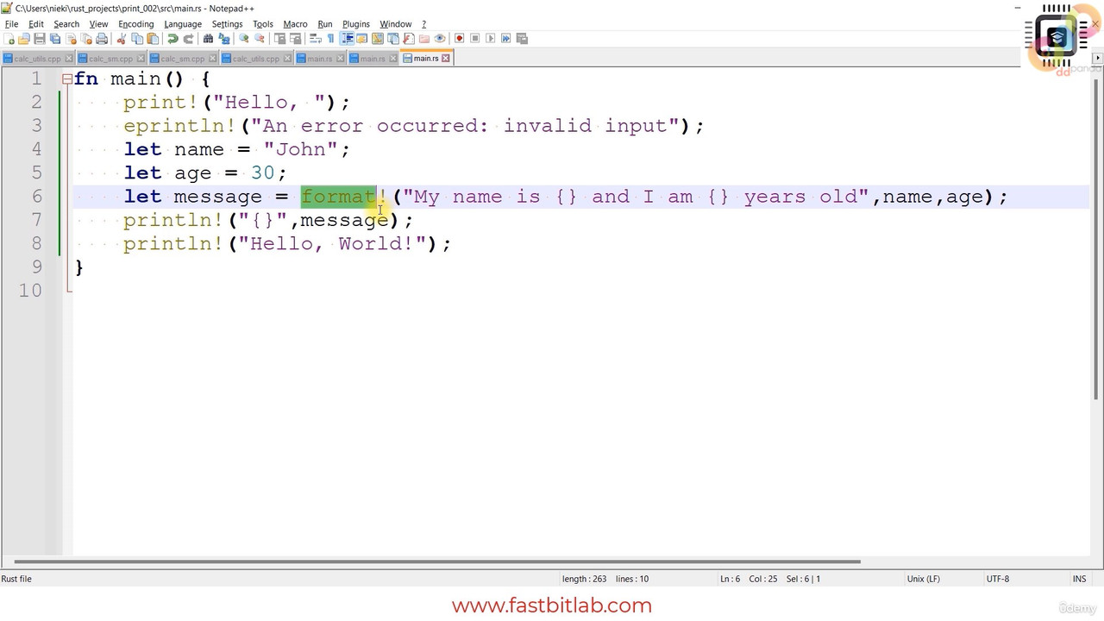The width and height of the screenshot is (1104, 621).
Task: Open the Settings menu
Action: [x=227, y=24]
